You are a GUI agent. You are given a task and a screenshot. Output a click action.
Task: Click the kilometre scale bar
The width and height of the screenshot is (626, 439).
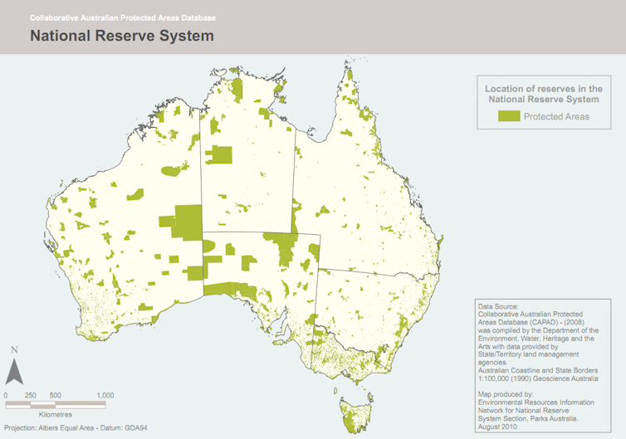pos(56,405)
